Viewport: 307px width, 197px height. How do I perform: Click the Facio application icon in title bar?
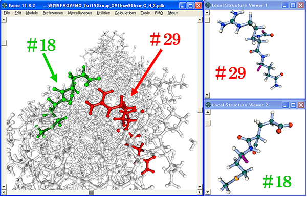click(x=4, y=5)
